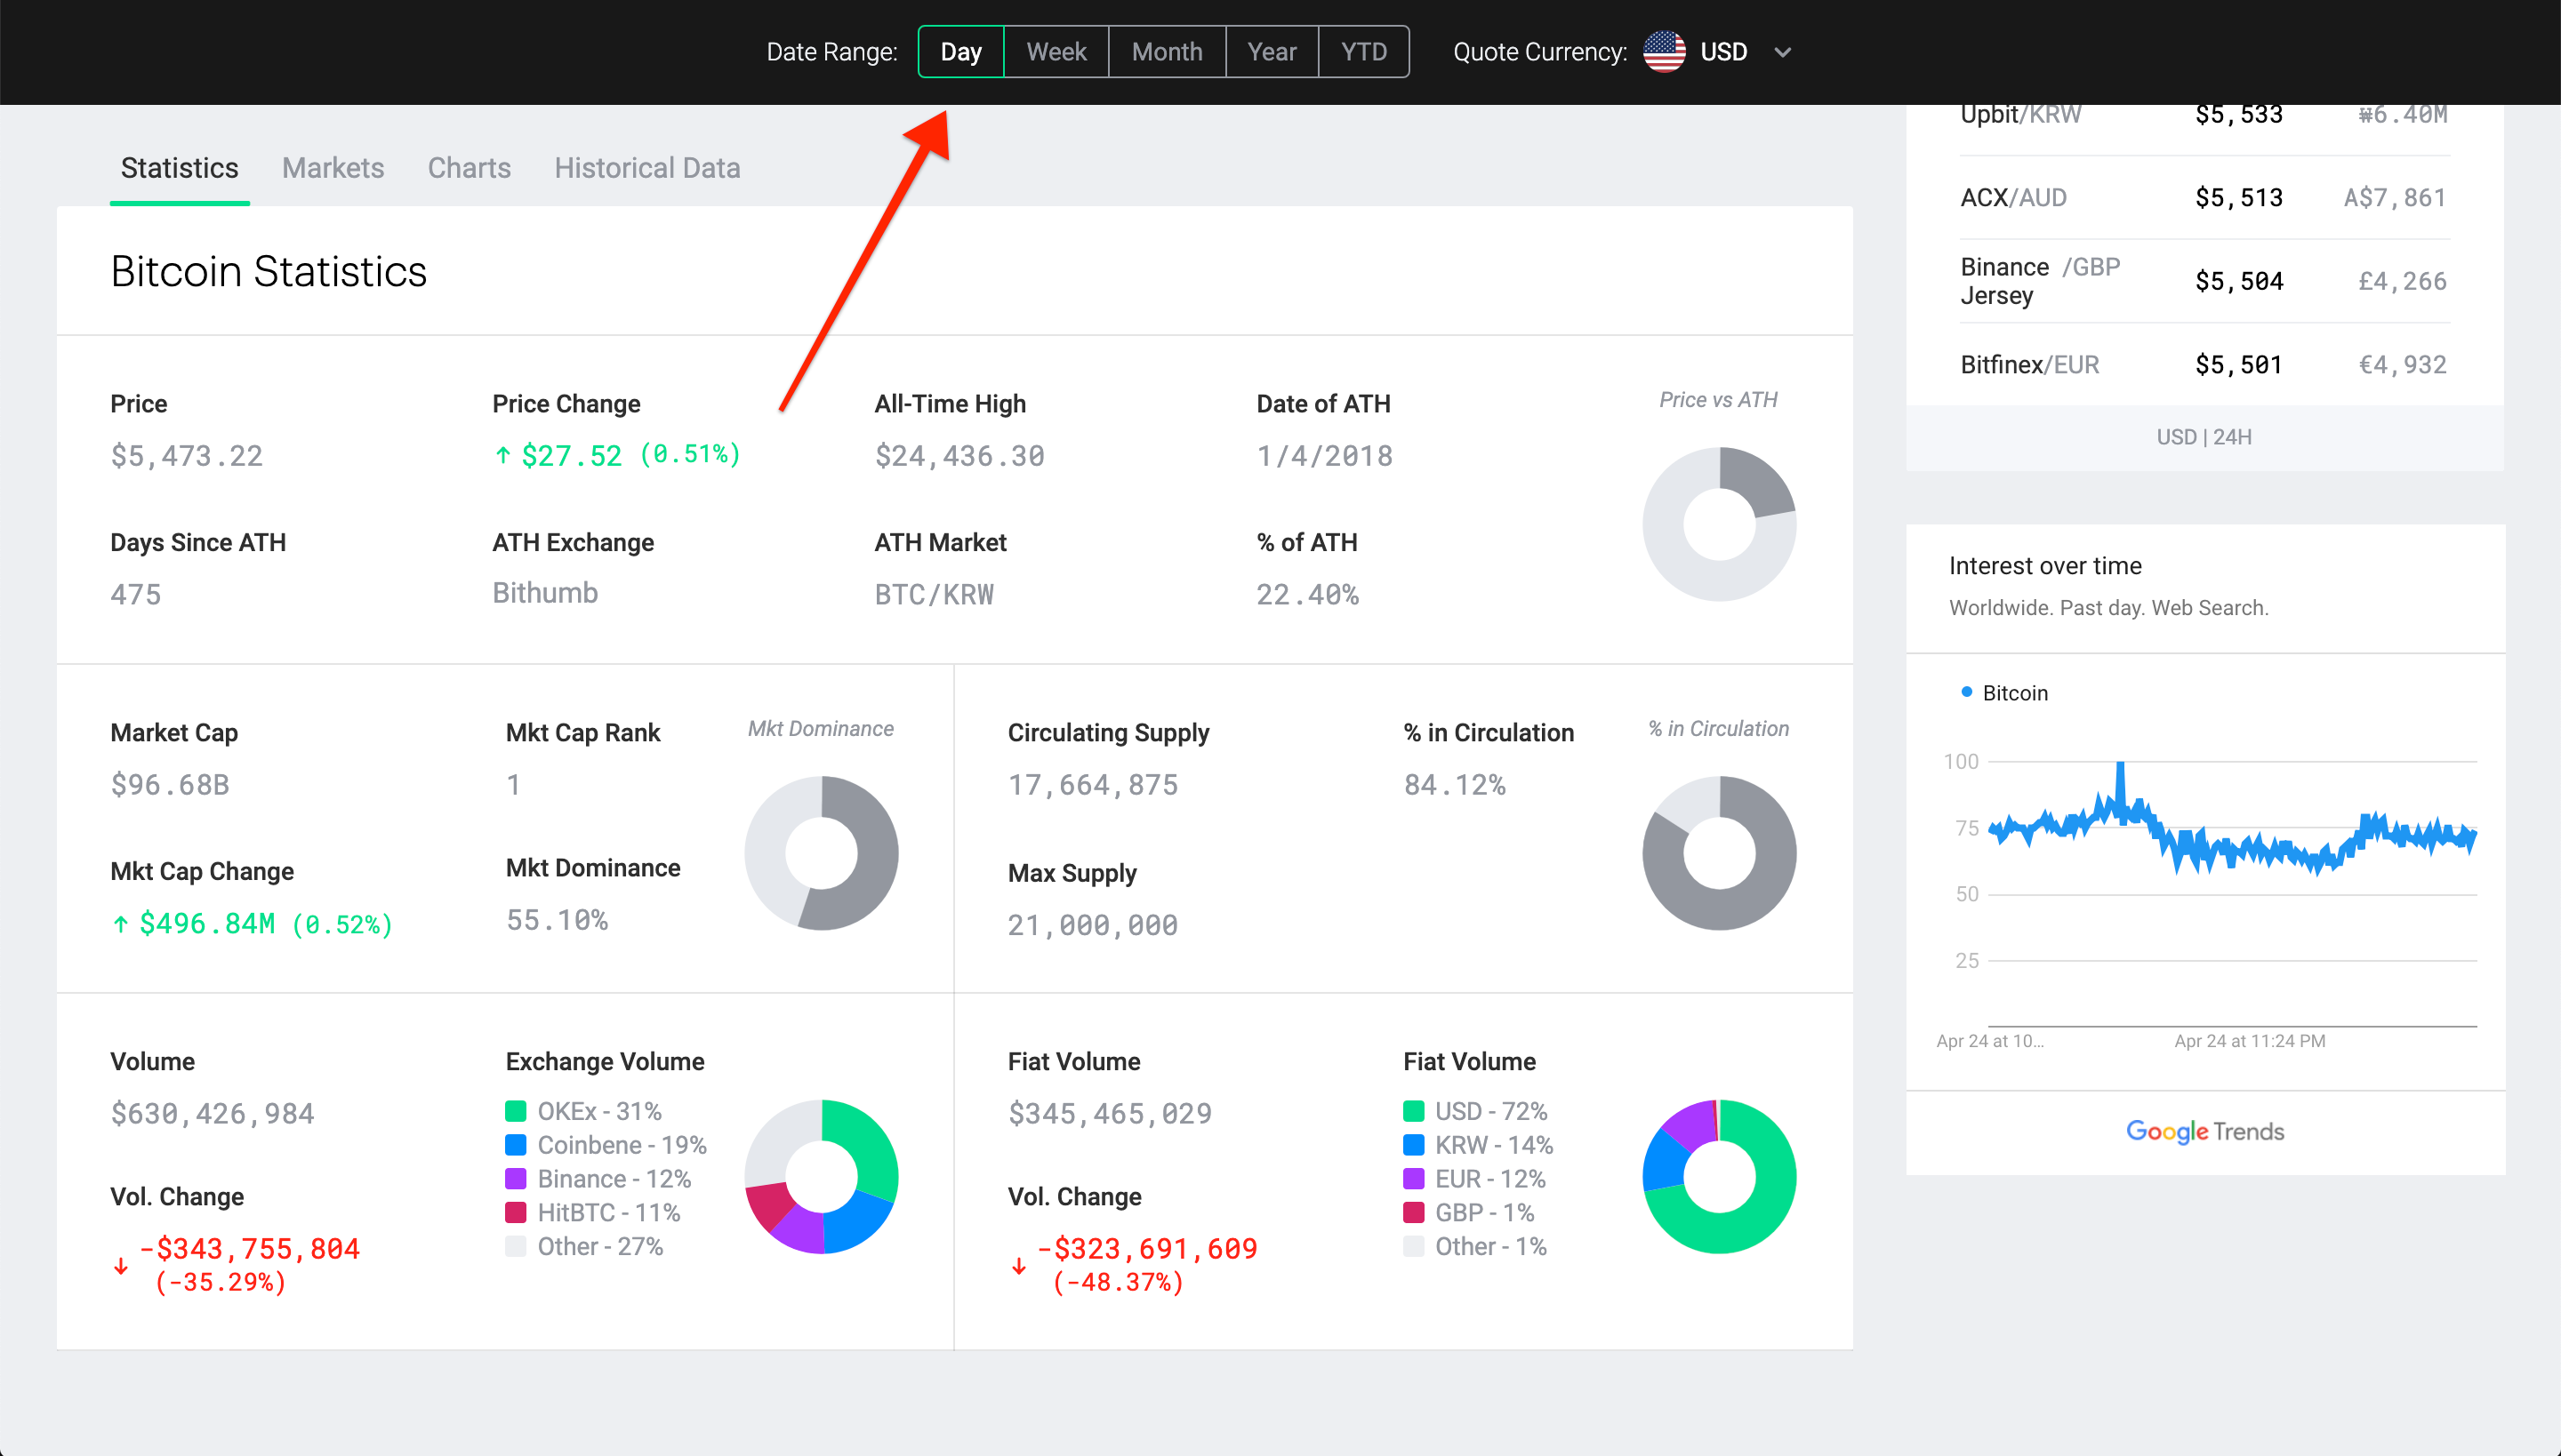Image resolution: width=2561 pixels, height=1456 pixels.
Task: Click the Vol. Change -$343,755,804 value
Action: [249, 1249]
